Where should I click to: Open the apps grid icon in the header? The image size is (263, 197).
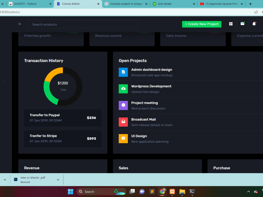pyautogui.click(x=231, y=24)
